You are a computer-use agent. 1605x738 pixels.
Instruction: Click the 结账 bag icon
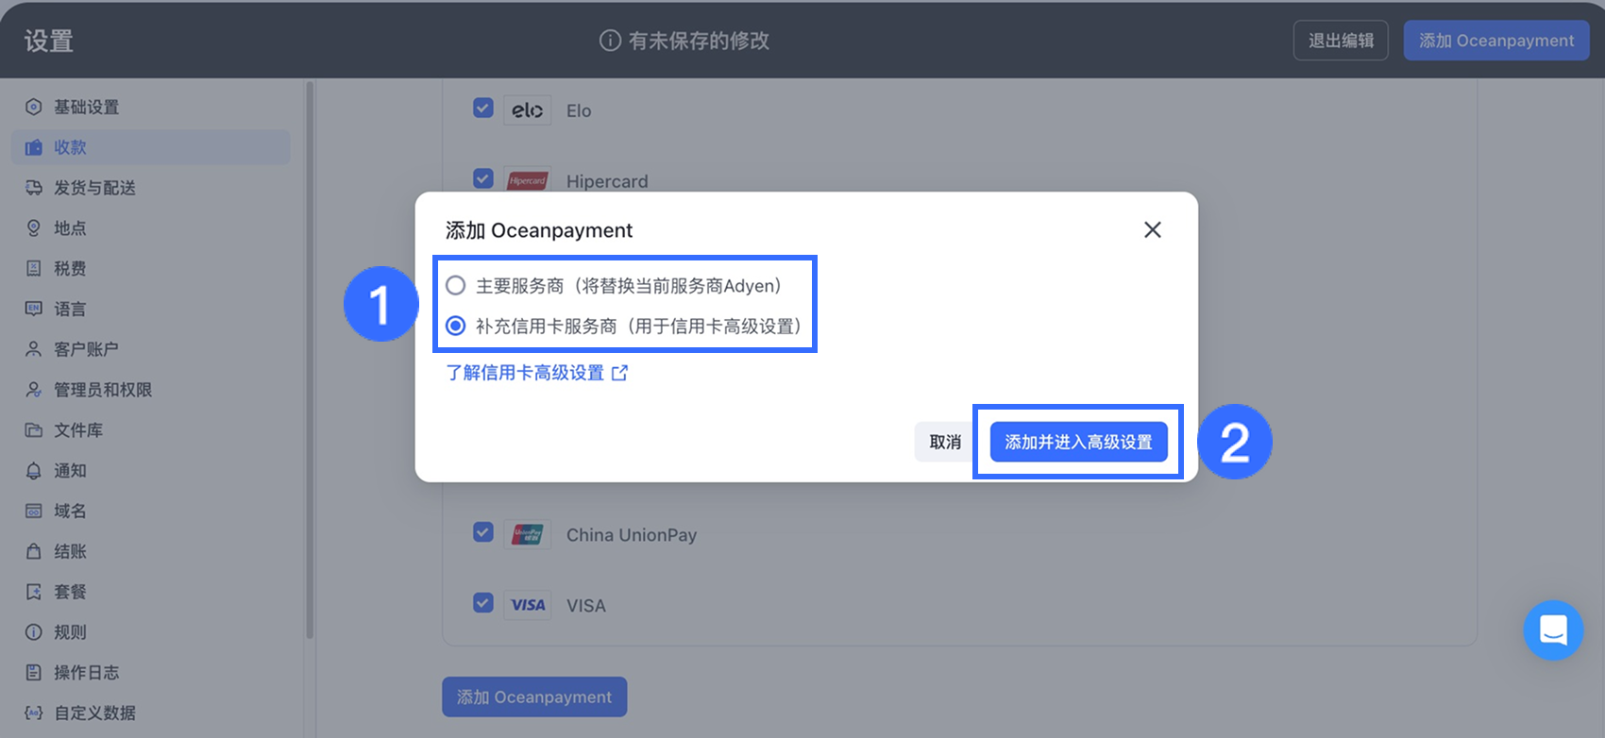(34, 551)
